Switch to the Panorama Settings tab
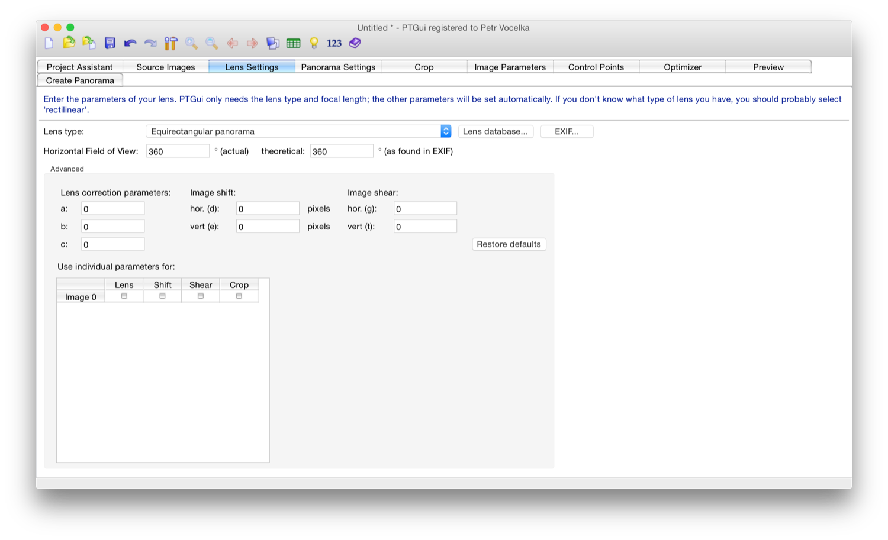This screenshot has width=888, height=540. [338, 67]
